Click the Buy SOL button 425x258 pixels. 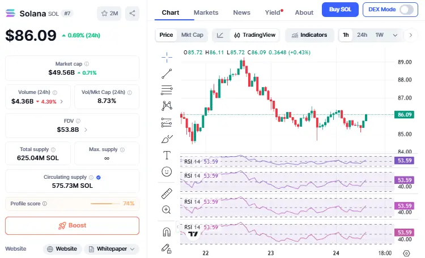pyautogui.click(x=340, y=10)
